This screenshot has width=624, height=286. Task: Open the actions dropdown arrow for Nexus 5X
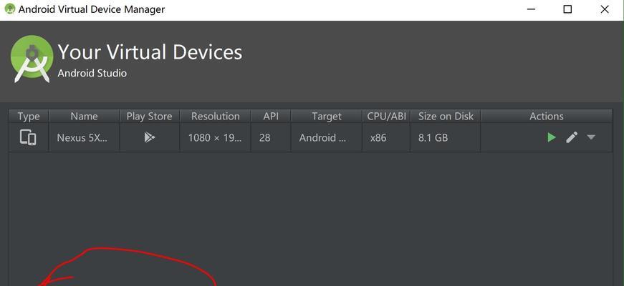(591, 137)
